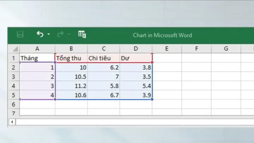Click the Tổng thu header cell
This screenshot has height=143, width=254.
71,58
